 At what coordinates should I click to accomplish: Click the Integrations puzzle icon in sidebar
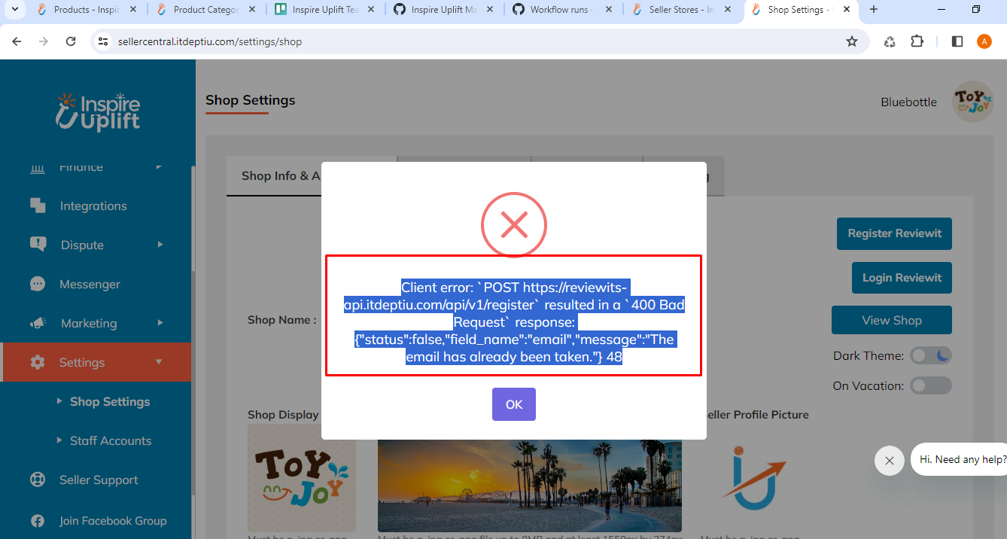[38, 206]
